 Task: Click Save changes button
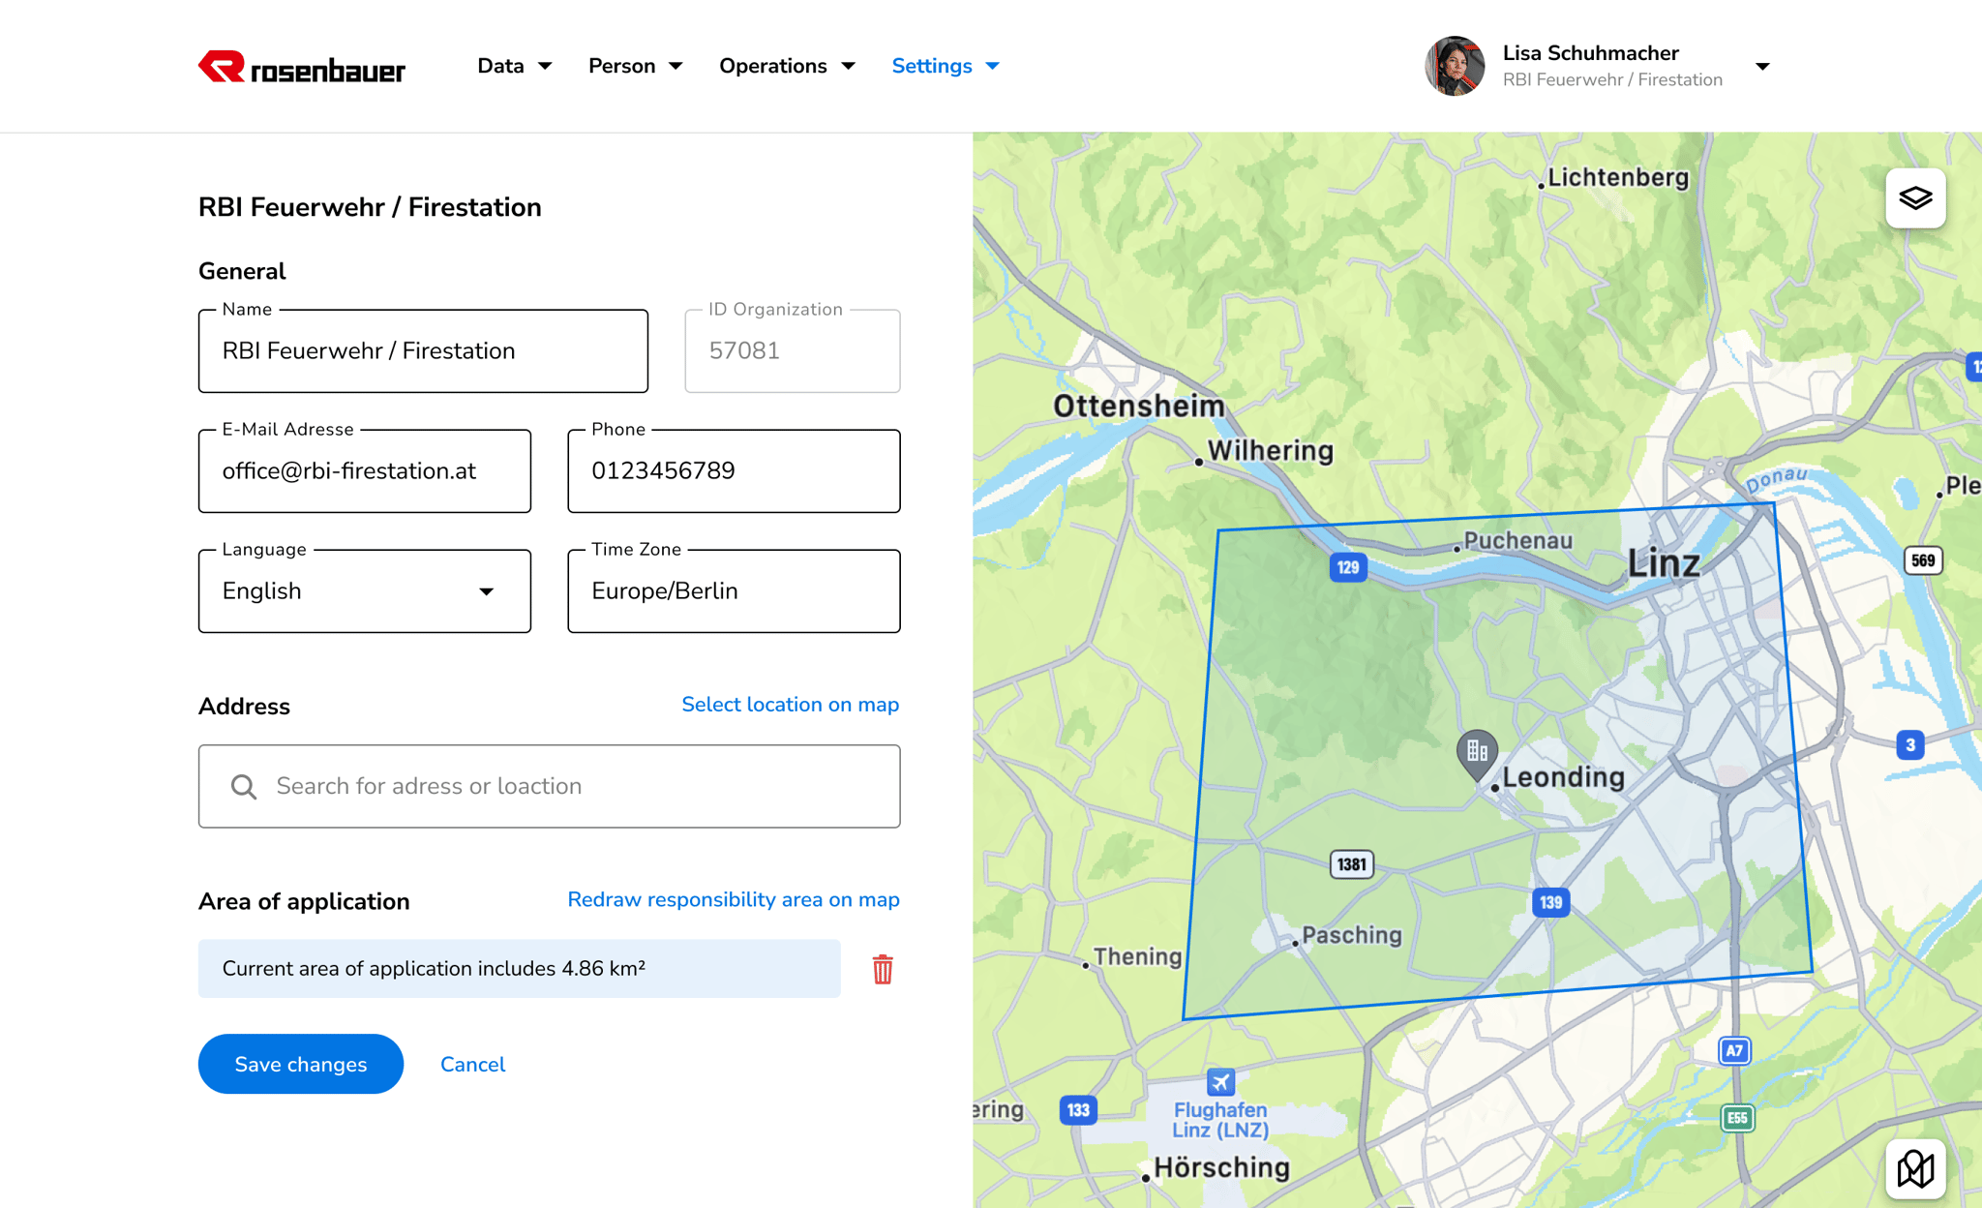(301, 1064)
